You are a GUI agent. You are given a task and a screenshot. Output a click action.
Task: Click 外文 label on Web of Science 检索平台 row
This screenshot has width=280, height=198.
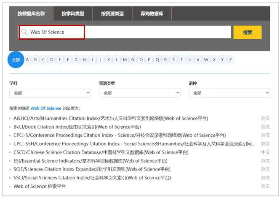point(265,186)
